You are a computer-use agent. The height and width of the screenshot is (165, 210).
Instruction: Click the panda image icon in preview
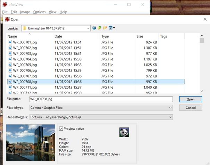124,132
